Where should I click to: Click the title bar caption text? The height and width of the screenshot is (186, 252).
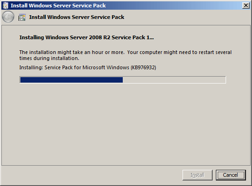58,6
